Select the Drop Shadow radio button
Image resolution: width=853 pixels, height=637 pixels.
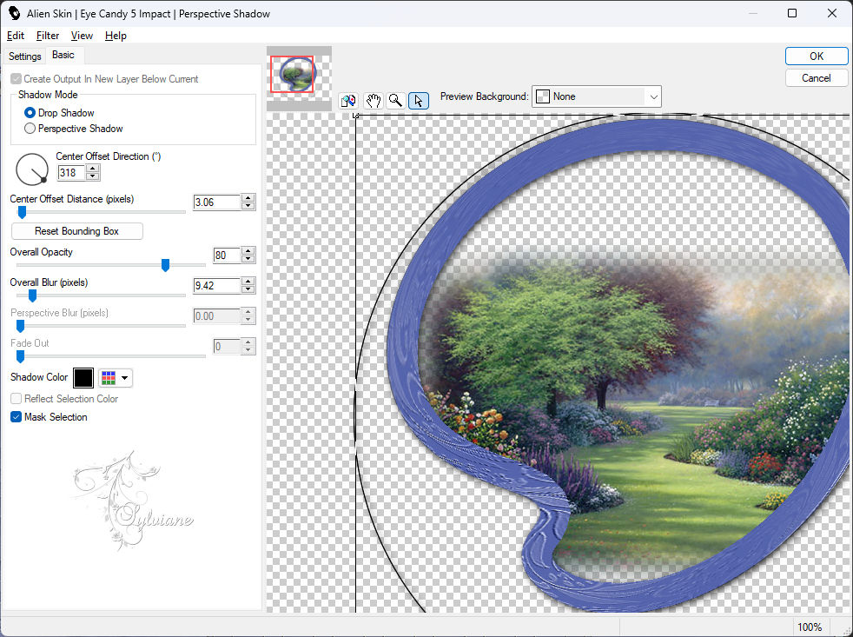pyautogui.click(x=30, y=113)
